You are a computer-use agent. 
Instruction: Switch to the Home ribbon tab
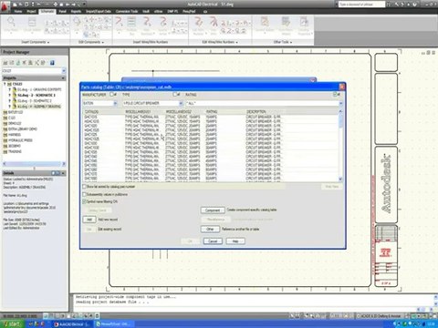click(18, 12)
